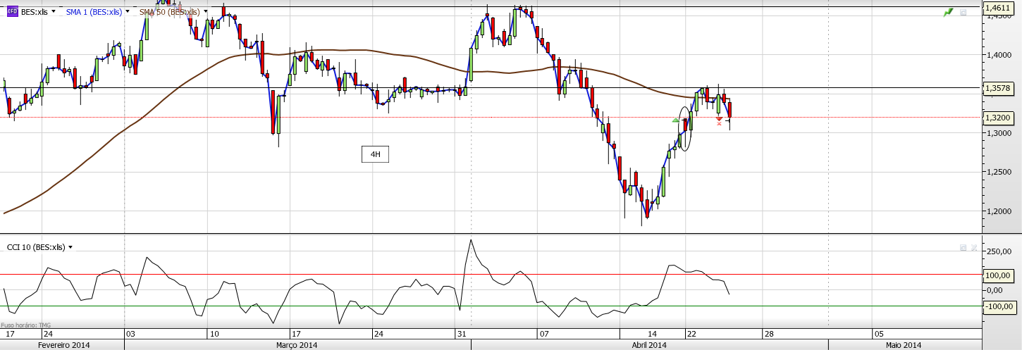This screenshot has width=1022, height=350.
Task: Click the red sell arrow marker
Action: pyautogui.click(x=718, y=120)
